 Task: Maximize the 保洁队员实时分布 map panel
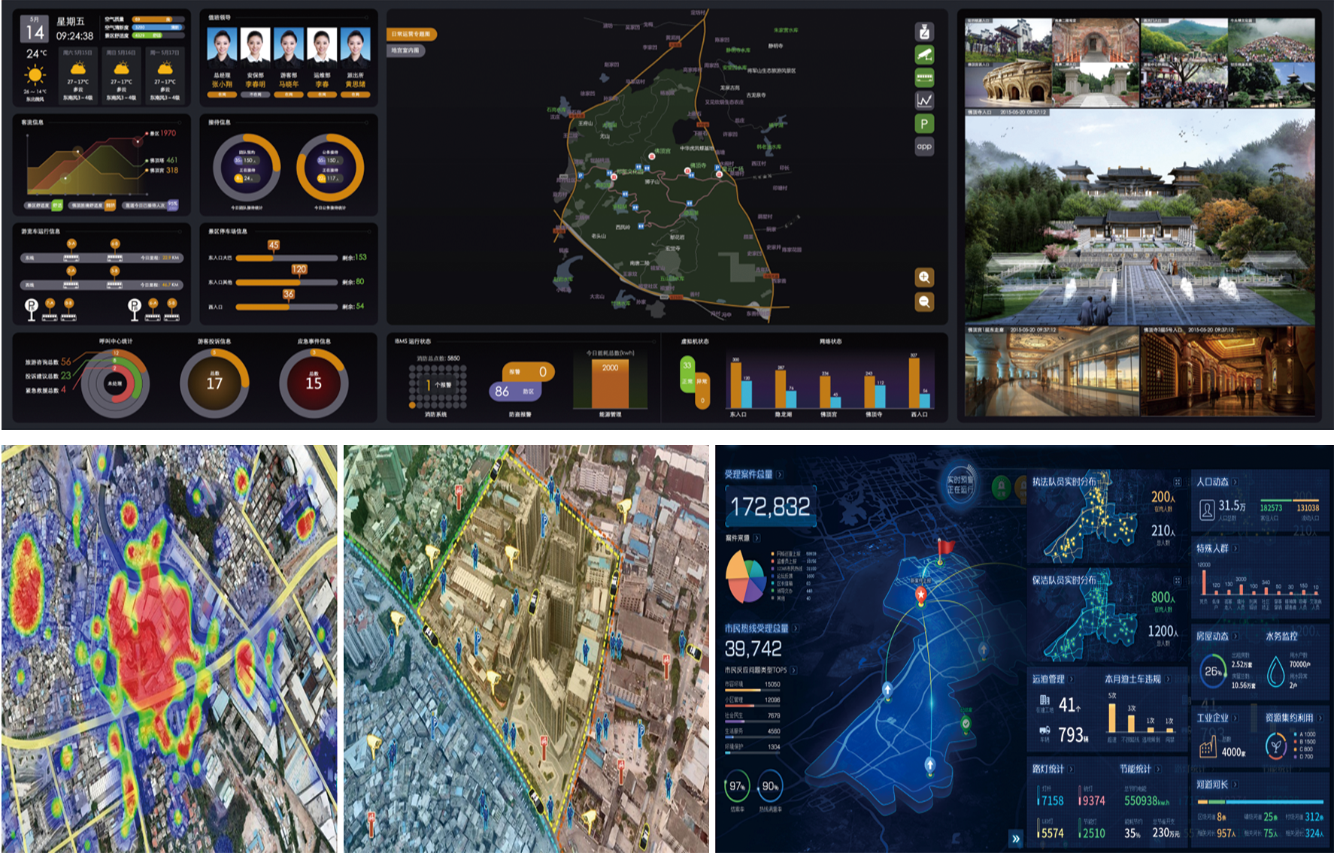[x=1177, y=580]
